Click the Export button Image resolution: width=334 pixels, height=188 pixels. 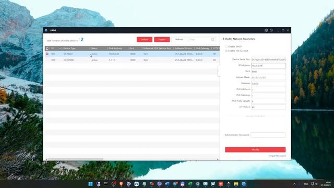click(x=162, y=40)
